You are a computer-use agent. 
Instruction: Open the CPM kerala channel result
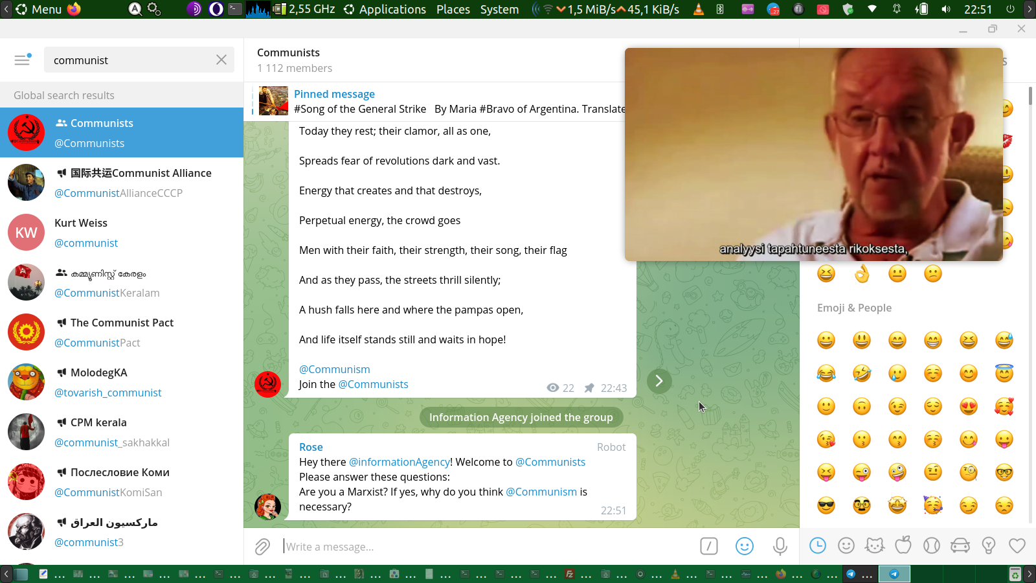coord(122,431)
